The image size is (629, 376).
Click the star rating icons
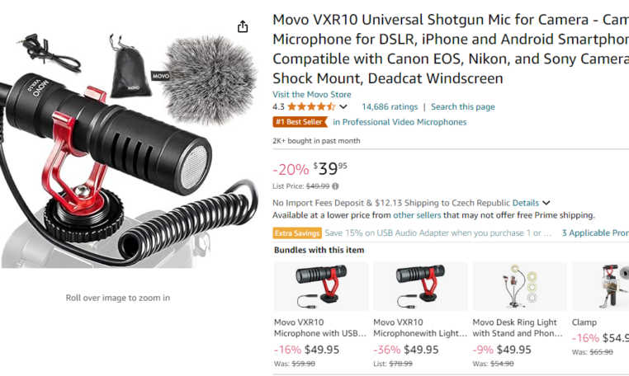pos(311,107)
